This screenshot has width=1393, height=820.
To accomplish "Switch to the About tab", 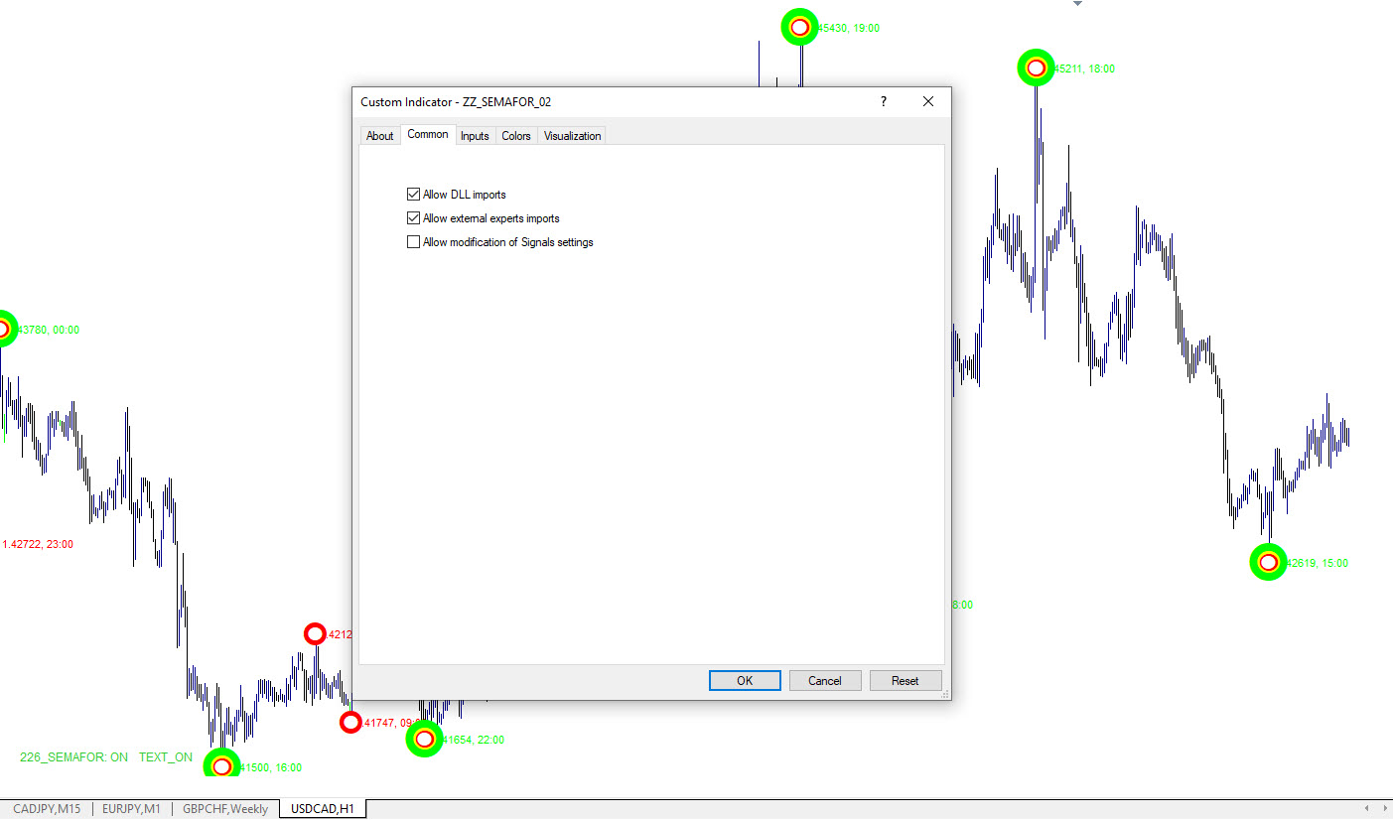I will click(380, 136).
